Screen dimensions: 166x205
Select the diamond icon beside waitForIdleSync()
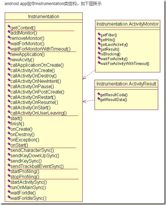9,197
